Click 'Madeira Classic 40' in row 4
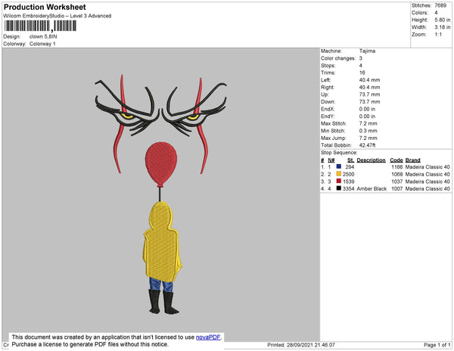This screenshot has height=351, width=454. click(x=428, y=188)
